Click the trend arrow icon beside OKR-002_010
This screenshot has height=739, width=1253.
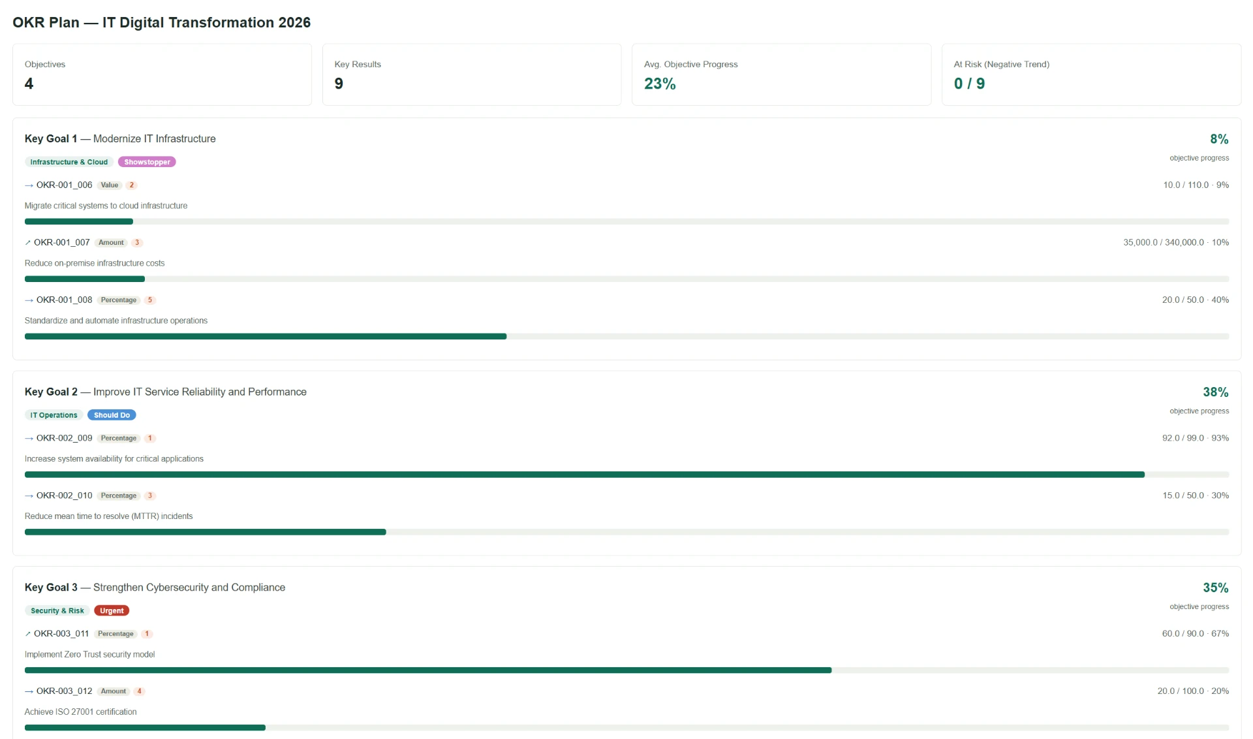(29, 496)
